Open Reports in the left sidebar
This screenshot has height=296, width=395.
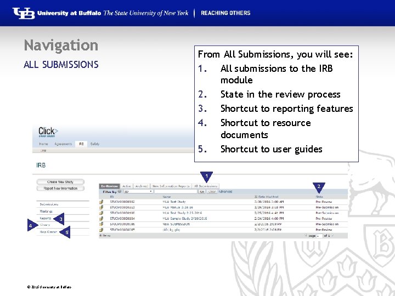pyautogui.click(x=46, y=218)
